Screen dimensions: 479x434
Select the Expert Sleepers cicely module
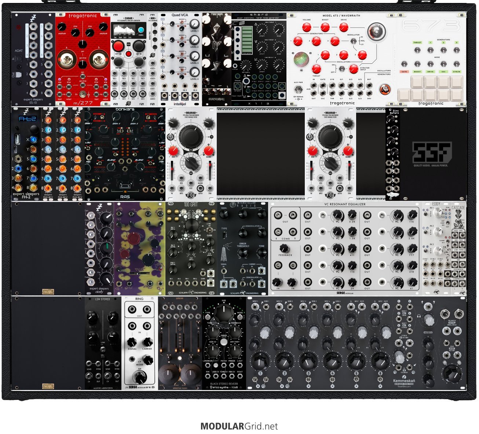tap(99, 249)
